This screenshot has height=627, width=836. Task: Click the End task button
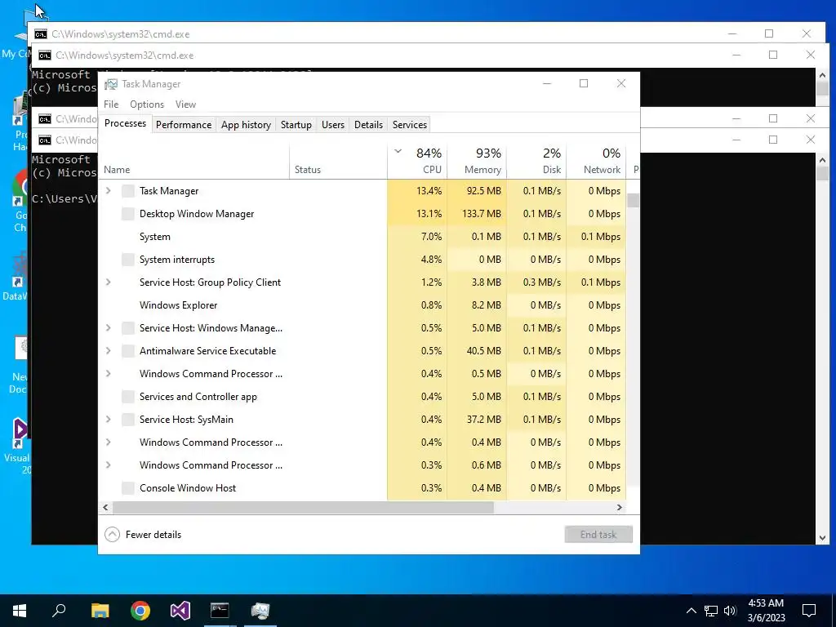tap(598, 534)
